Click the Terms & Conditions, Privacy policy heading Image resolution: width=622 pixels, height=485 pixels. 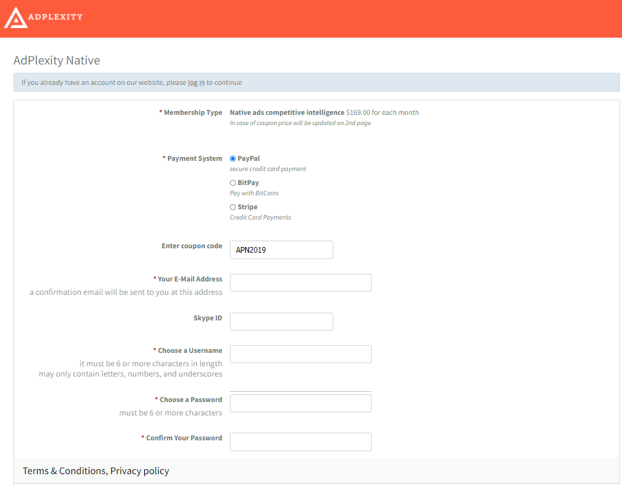pyautogui.click(x=96, y=471)
